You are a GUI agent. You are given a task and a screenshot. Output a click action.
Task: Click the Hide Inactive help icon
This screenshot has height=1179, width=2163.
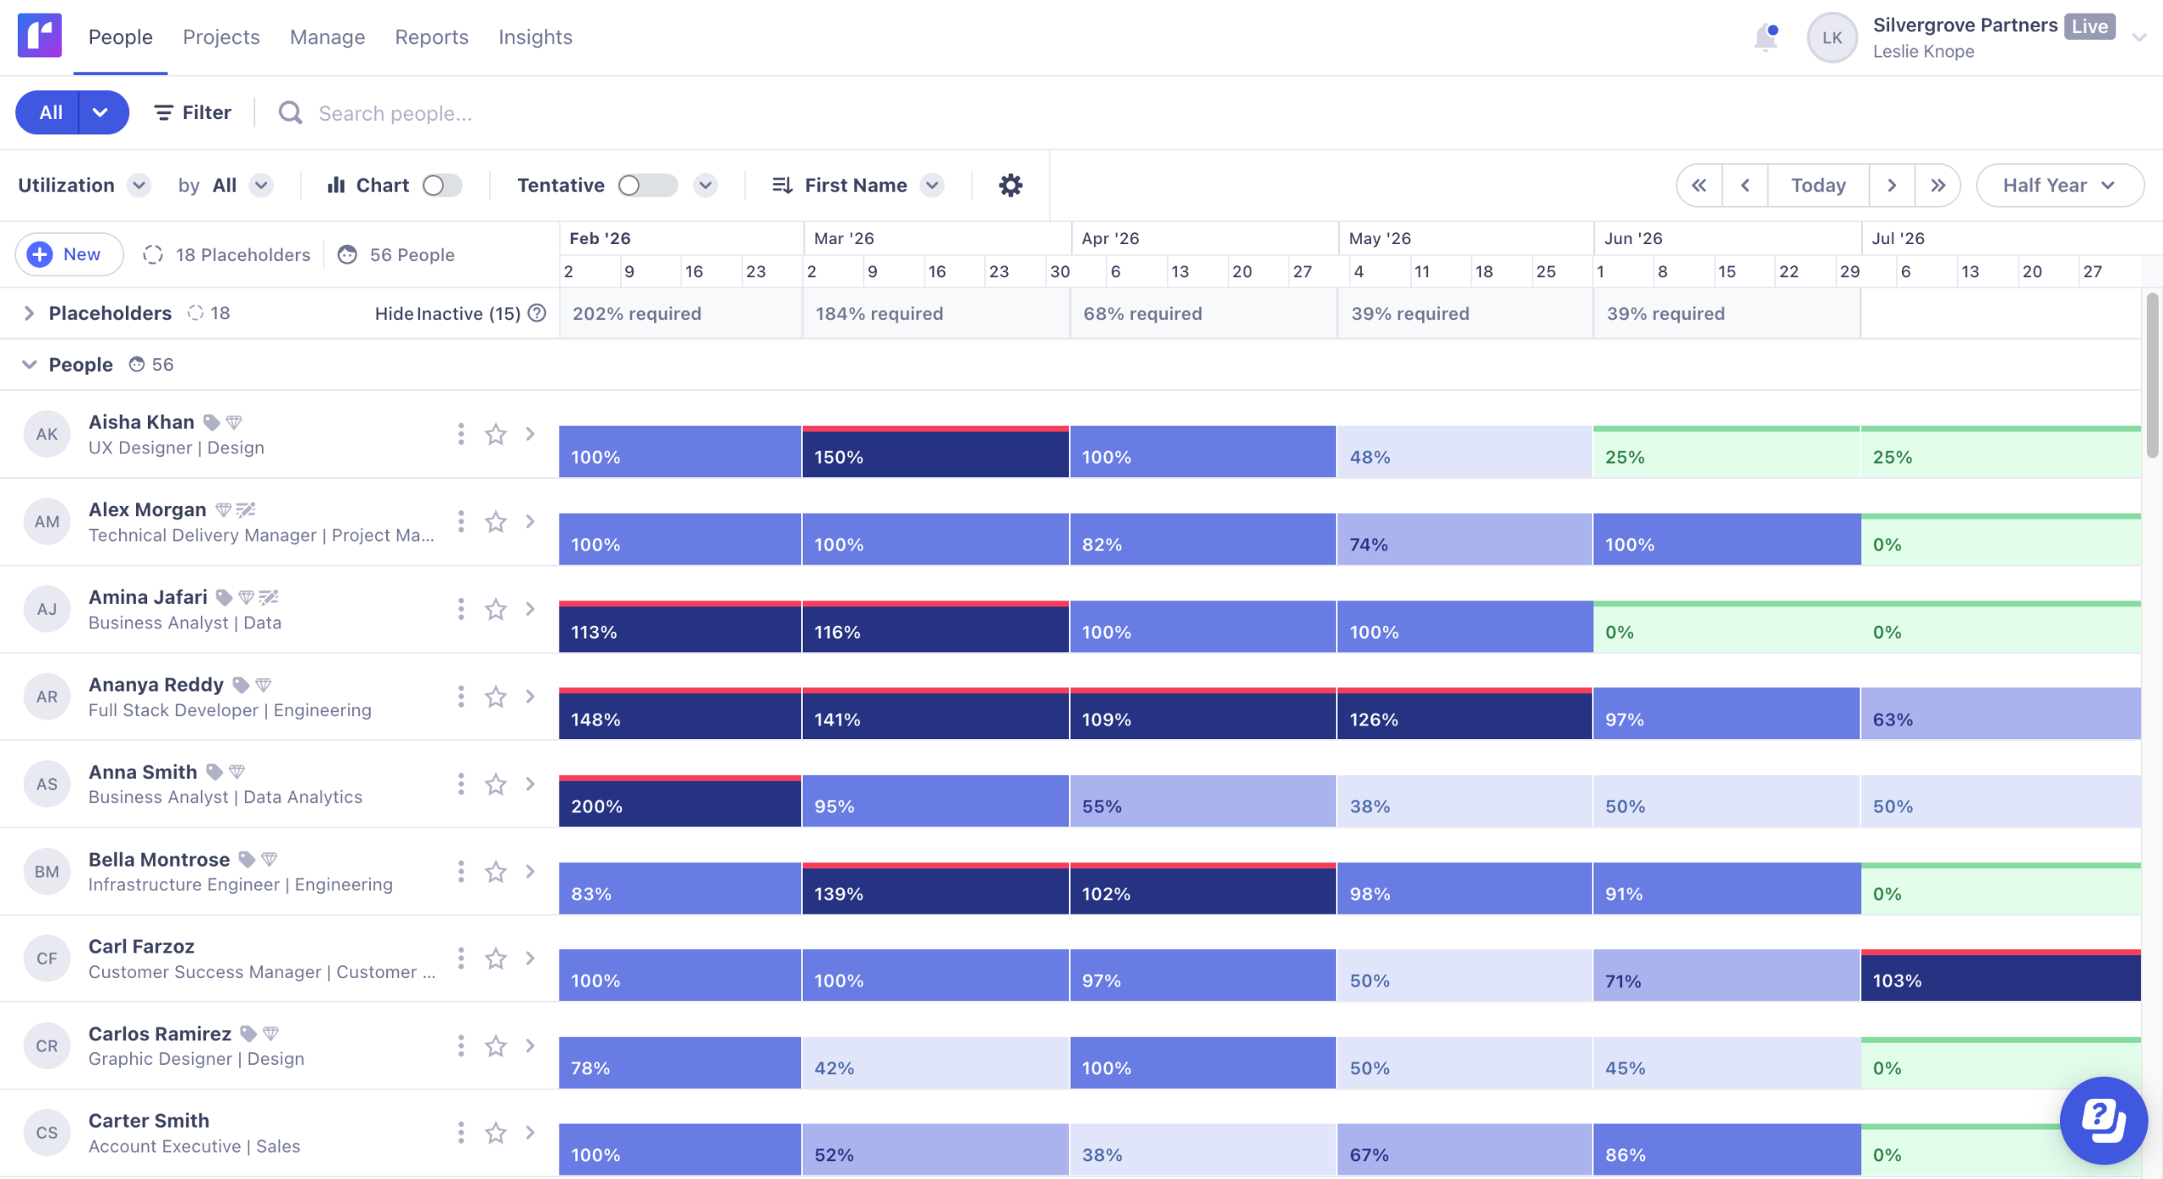(x=537, y=313)
